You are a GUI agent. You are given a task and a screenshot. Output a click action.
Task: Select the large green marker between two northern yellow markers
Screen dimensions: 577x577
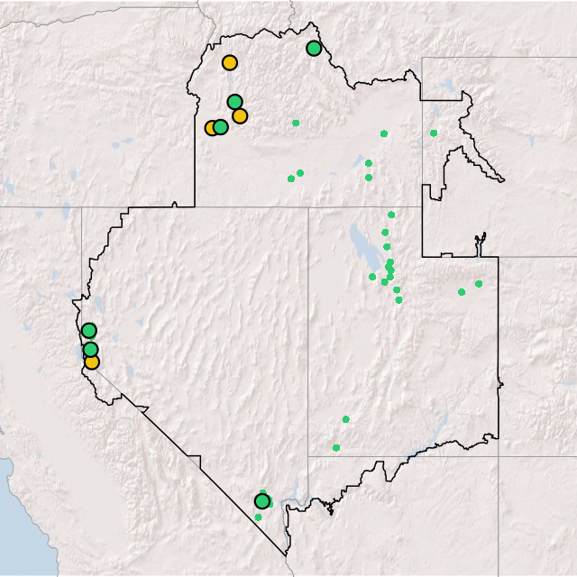pyautogui.click(x=234, y=102)
